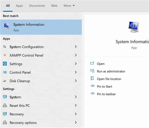Click the Control Panel icon
The image size is (149, 128).
tap(5, 72)
